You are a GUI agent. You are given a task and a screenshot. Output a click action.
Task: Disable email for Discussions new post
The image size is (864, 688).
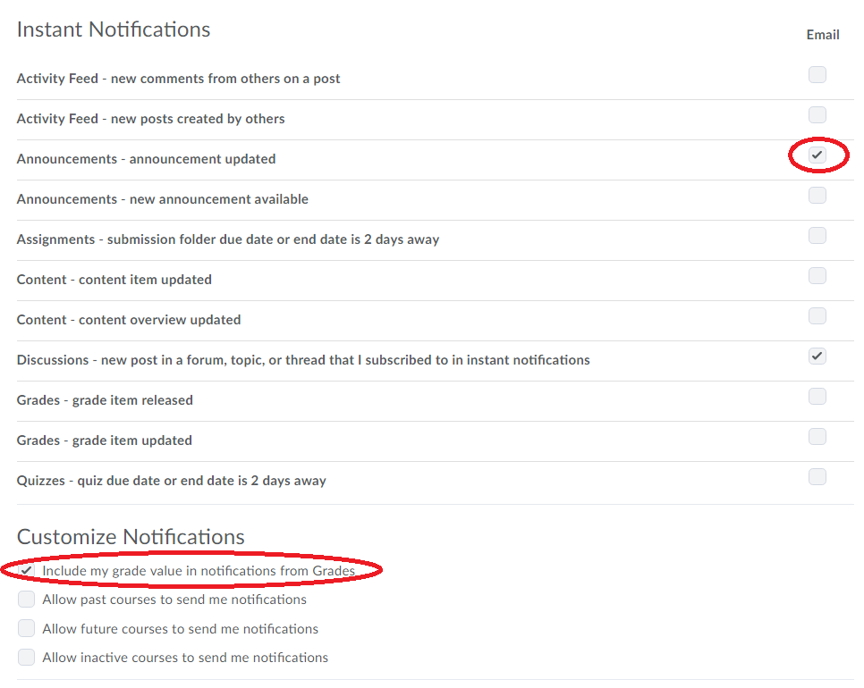coord(817,357)
